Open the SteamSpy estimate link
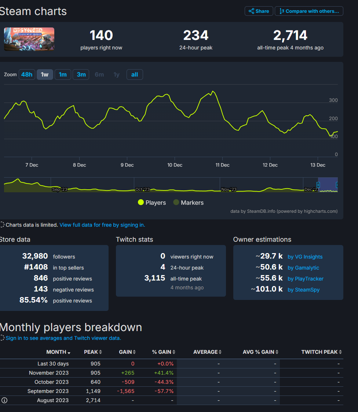 point(303,290)
